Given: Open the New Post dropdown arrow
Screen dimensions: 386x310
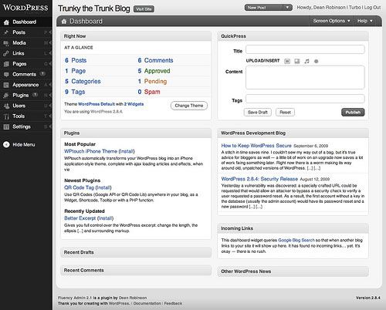Looking at the screenshot, I should [x=287, y=8].
